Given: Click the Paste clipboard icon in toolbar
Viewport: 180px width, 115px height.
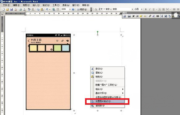Looking at the screenshot, I should [42, 9].
